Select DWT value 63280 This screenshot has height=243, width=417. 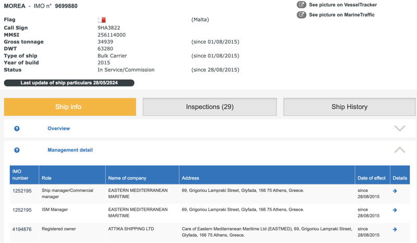(105, 48)
